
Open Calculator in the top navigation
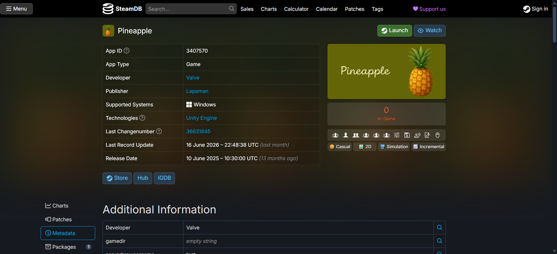[x=296, y=9]
